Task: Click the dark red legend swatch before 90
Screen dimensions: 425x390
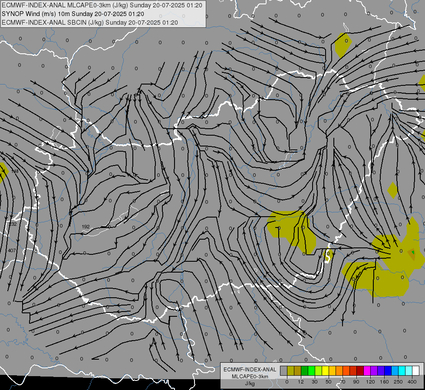Action: [x=360, y=370]
